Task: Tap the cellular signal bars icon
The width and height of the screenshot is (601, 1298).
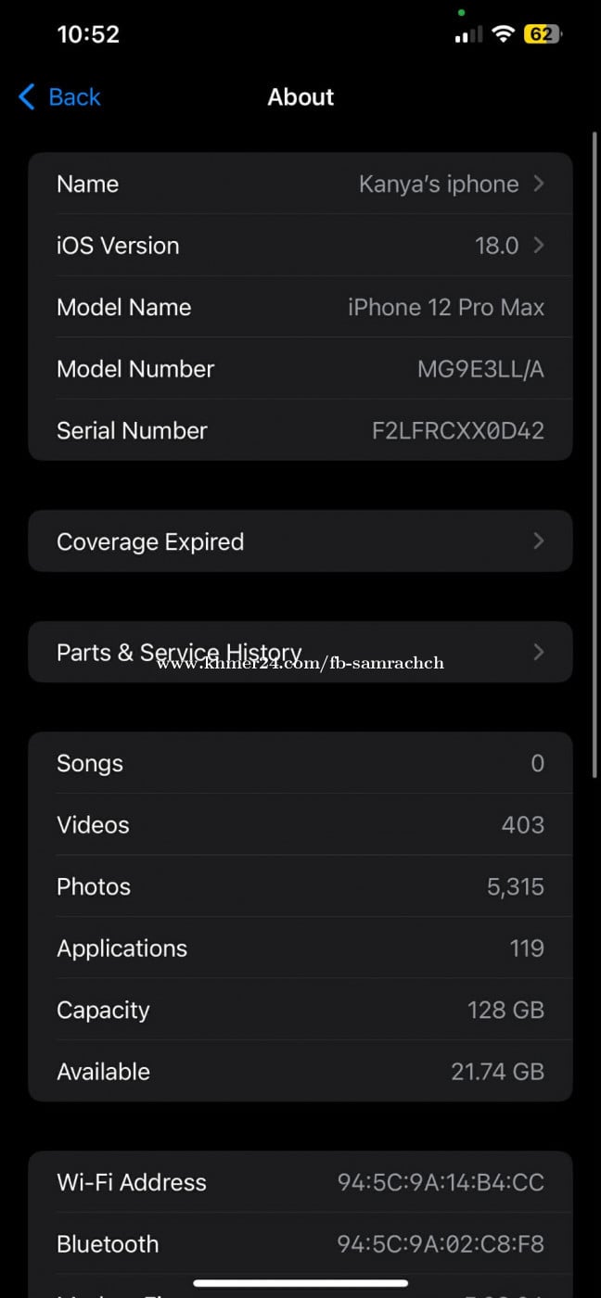Action: pyautogui.click(x=468, y=35)
